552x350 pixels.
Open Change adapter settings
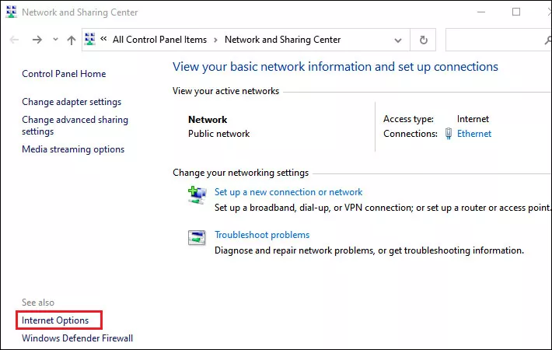pyautogui.click(x=72, y=102)
